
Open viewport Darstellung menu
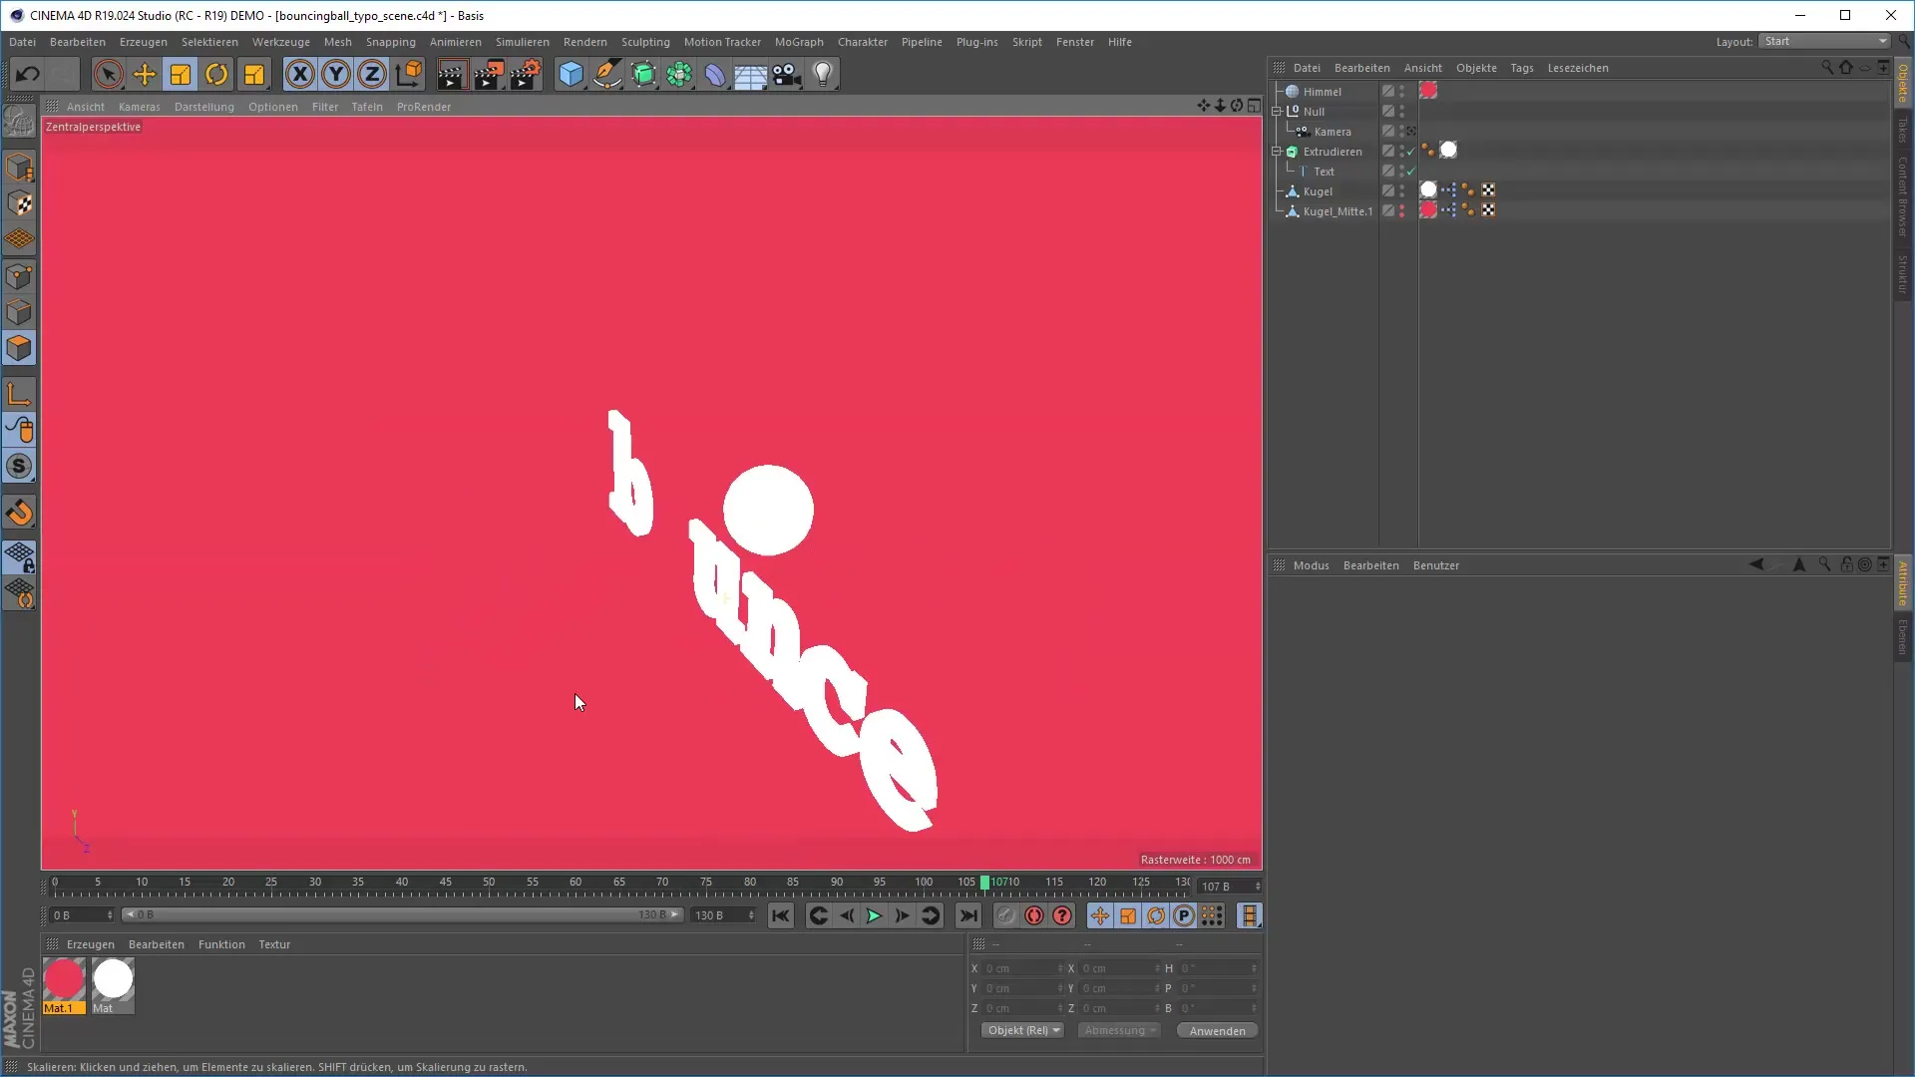point(204,107)
